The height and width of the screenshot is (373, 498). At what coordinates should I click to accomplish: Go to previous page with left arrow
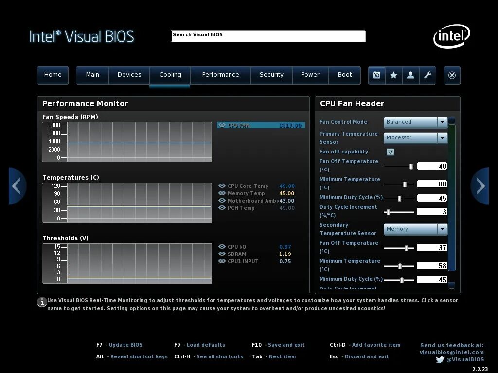click(17, 186)
